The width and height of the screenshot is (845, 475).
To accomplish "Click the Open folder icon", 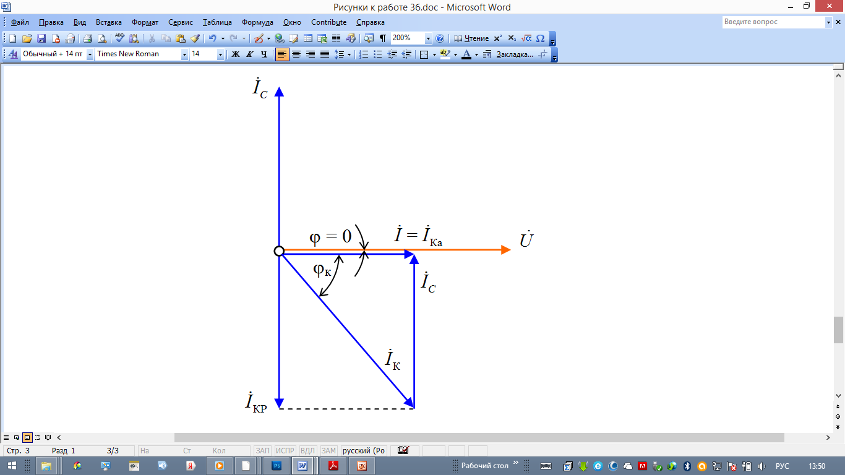I will click(x=27, y=38).
